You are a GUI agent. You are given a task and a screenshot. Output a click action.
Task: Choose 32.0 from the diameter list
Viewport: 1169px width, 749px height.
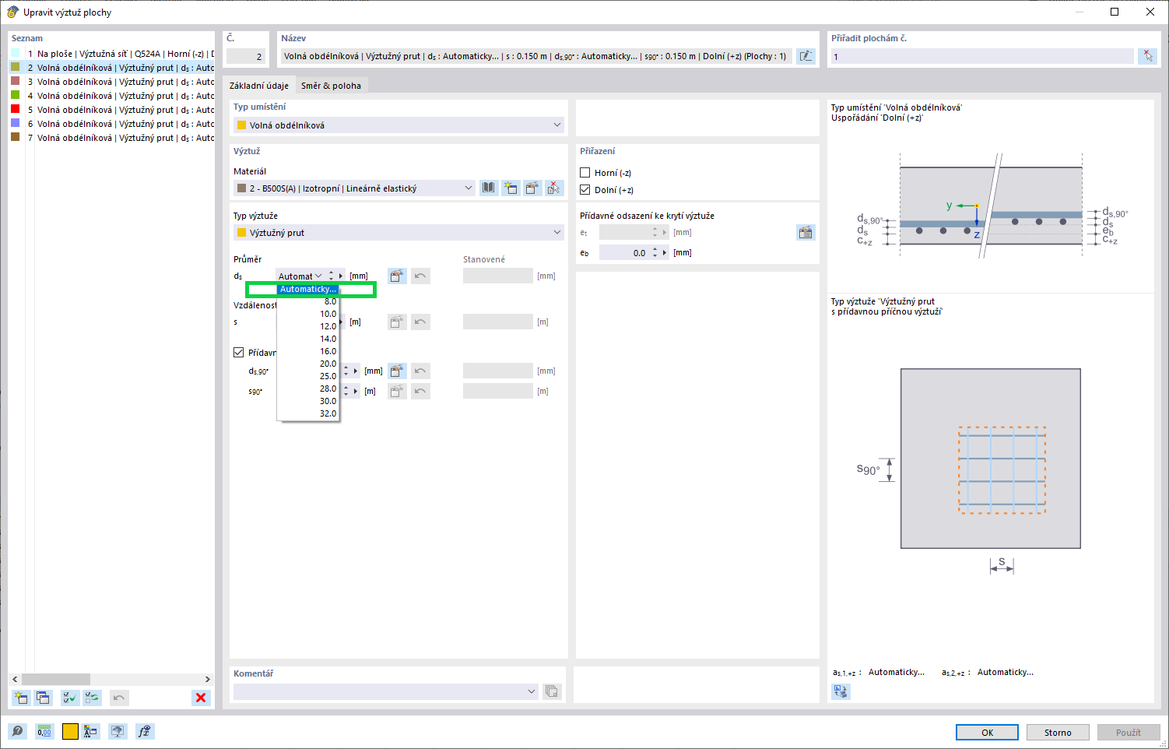[308, 413]
